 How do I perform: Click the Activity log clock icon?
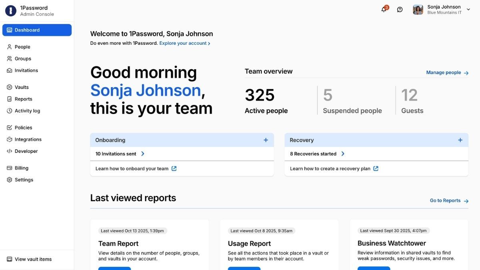10,111
